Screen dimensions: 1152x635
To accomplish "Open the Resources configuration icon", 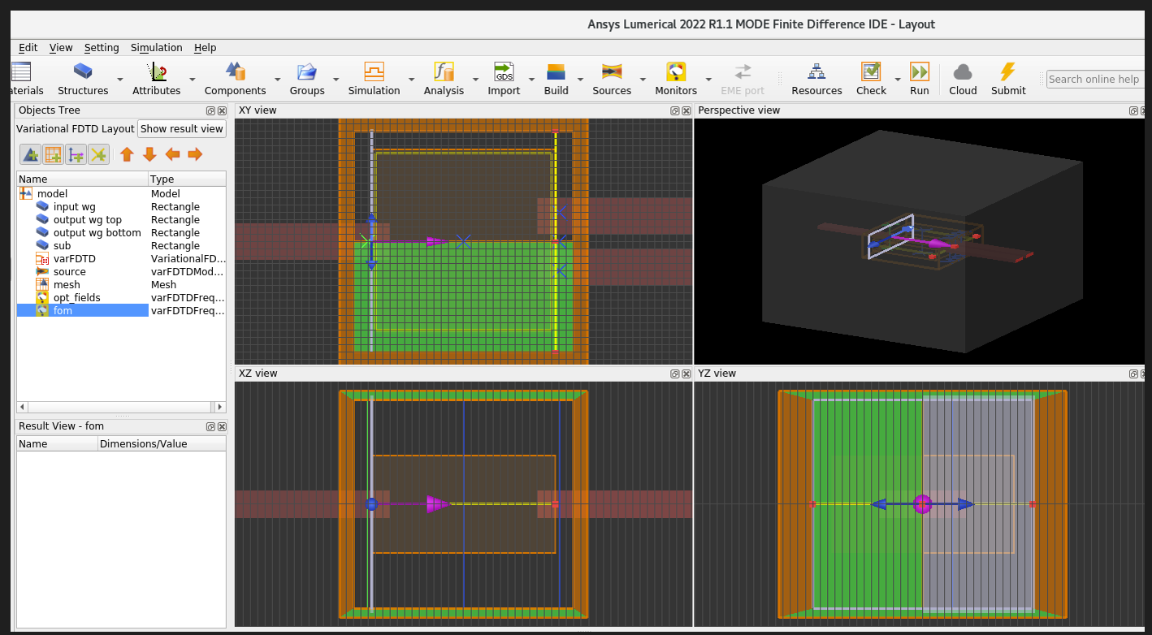I will 816,71.
